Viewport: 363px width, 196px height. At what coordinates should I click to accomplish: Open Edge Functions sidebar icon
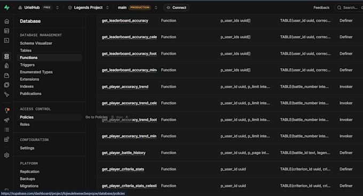coord(7,85)
